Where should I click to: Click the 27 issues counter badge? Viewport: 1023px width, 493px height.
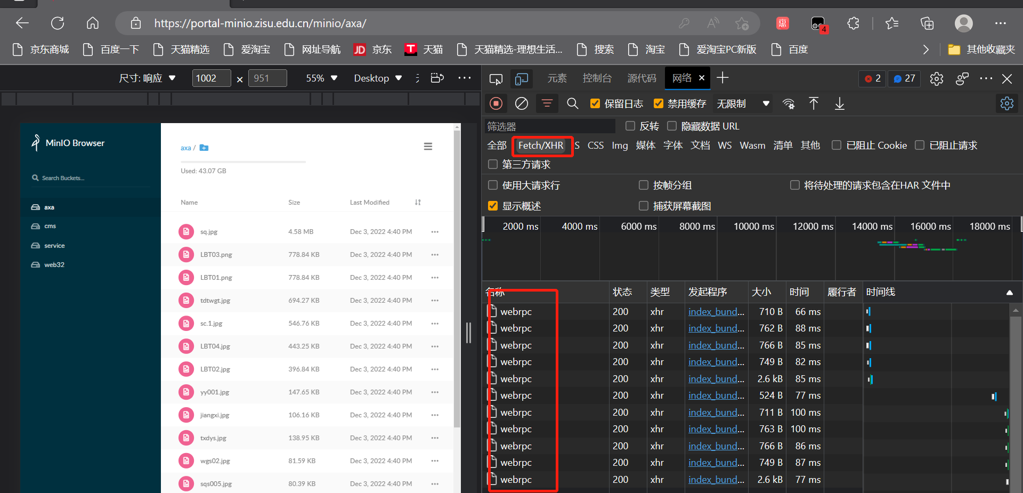point(904,79)
